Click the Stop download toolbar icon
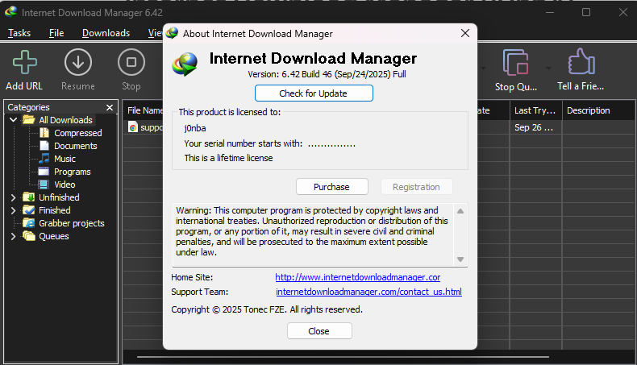637x365 pixels. click(131, 62)
